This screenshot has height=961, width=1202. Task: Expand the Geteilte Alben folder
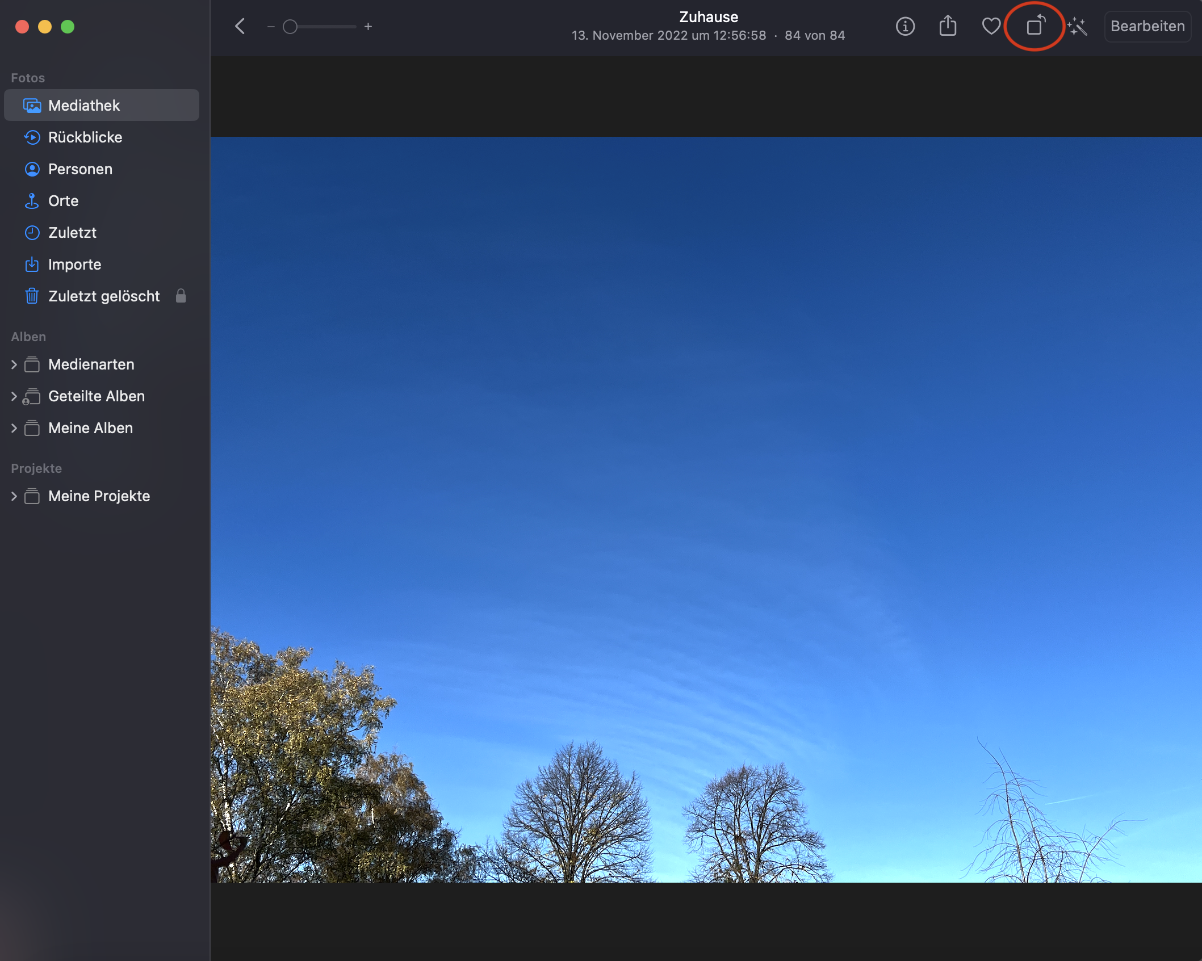(x=14, y=396)
